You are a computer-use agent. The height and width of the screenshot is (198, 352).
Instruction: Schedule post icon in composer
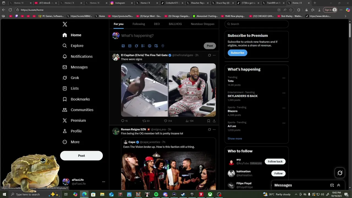click(156, 46)
